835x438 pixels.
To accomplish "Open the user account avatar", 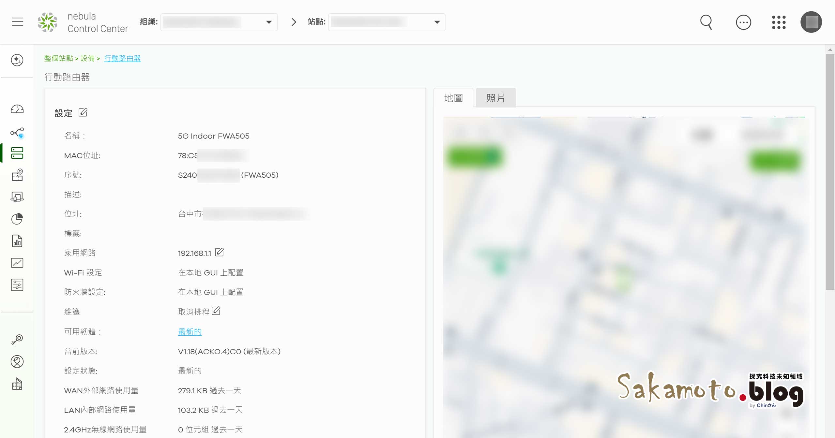I will (811, 22).
